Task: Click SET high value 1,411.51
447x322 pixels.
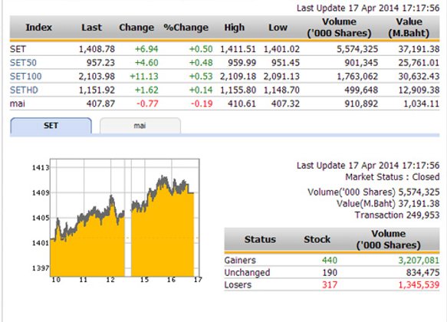Action: (238, 49)
